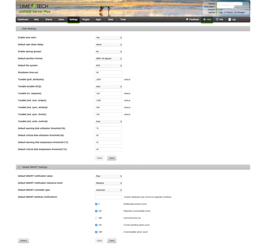Click the critical disk utilization threshold field
Viewport: 266px width, 251px height.
(x=108, y=136)
